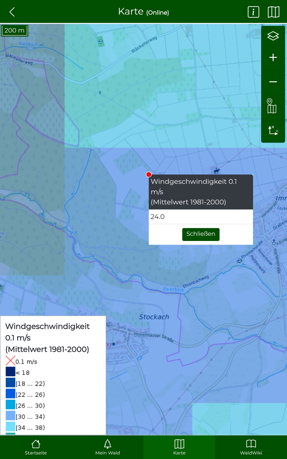287x459 pixels.
Task: Open the info icon in header
Action: tap(253, 12)
